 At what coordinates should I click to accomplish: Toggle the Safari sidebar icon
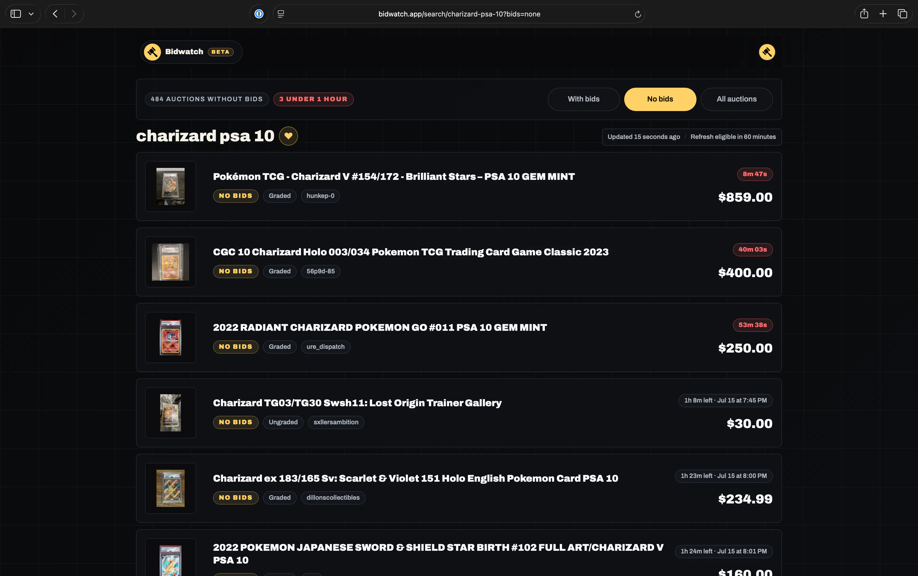point(16,14)
